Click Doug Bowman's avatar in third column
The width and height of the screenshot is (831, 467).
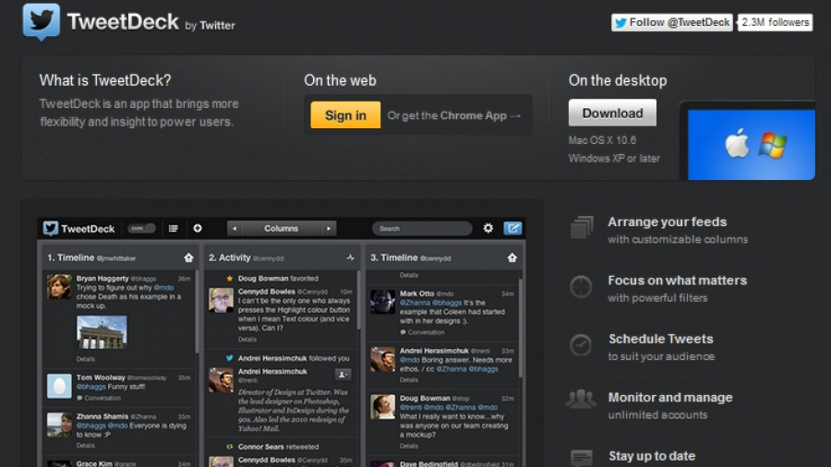382,407
